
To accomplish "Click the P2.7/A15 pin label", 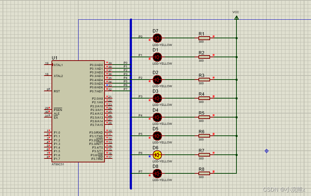I will click(x=96, y=125).
